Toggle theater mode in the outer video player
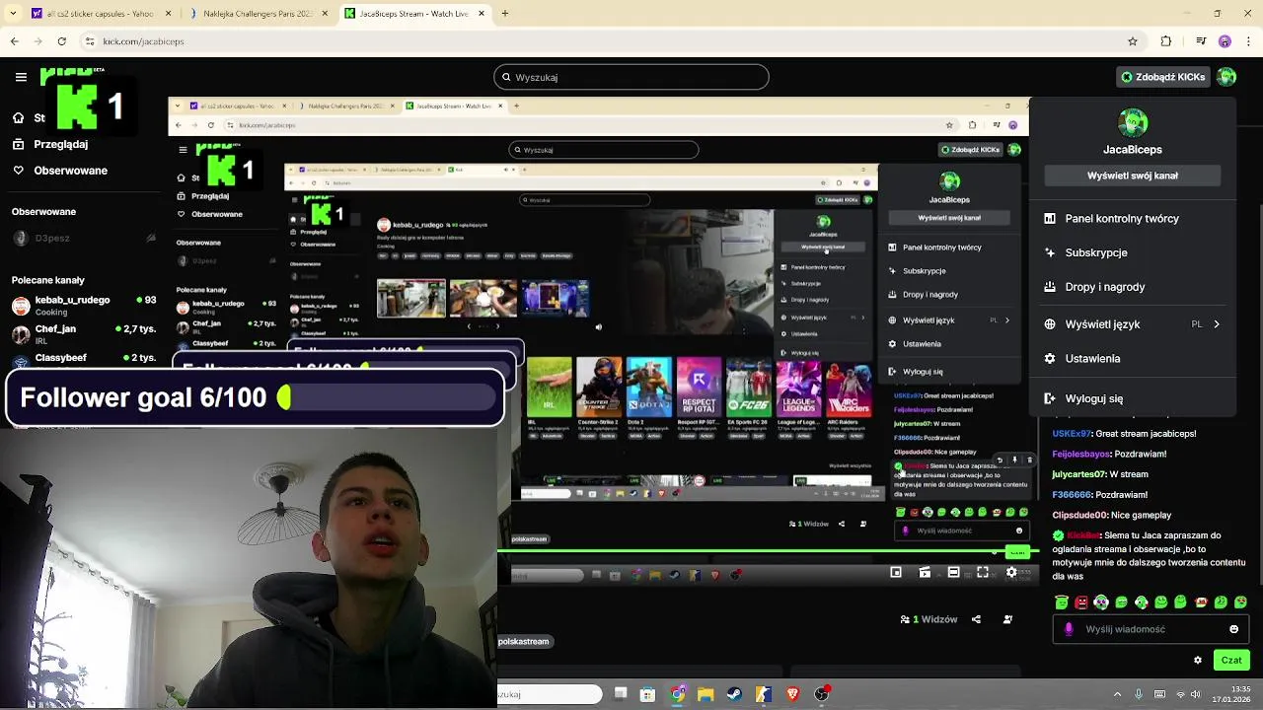Image resolution: width=1263 pixels, height=710 pixels. pos(953,572)
